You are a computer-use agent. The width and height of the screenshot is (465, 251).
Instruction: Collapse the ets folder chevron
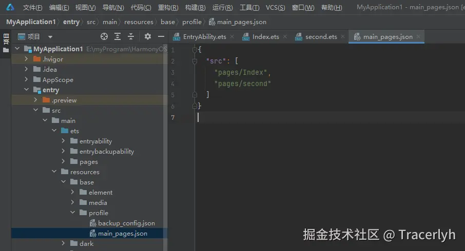[x=54, y=130]
